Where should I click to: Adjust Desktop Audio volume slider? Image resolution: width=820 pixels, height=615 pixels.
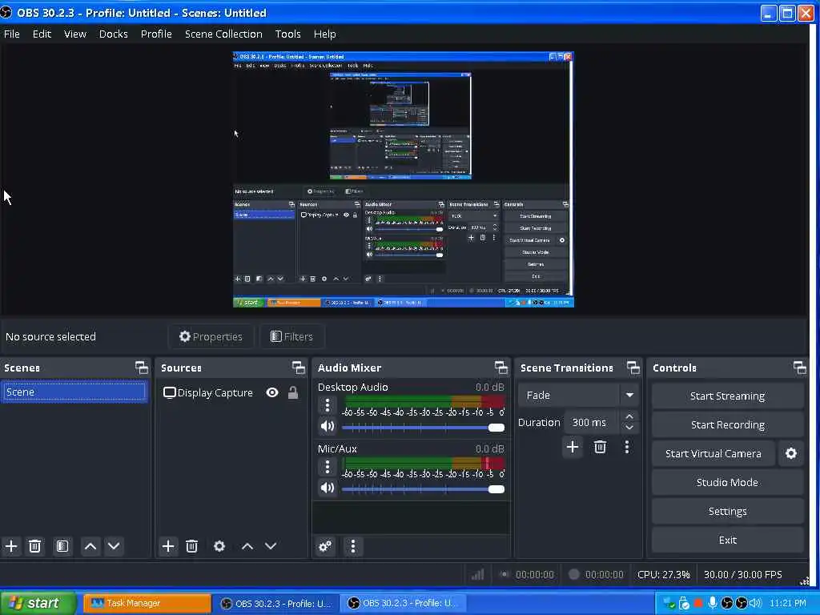click(x=423, y=428)
